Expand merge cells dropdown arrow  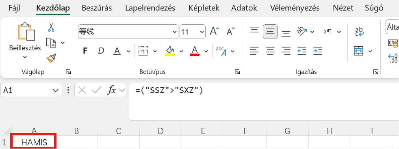click(x=370, y=52)
